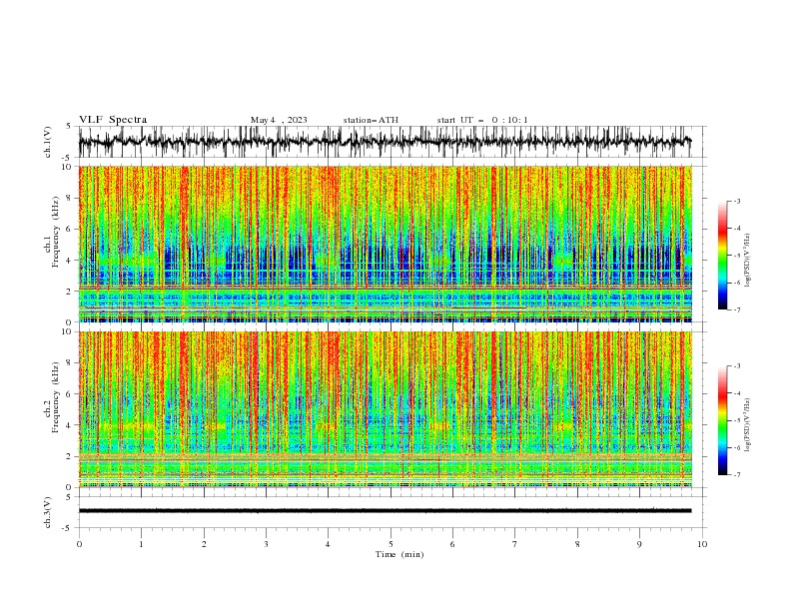Click the "-5" tick of the ch.1(V) axis
Image resolution: width=791 pixels, height=611 pixels.
click(x=67, y=158)
